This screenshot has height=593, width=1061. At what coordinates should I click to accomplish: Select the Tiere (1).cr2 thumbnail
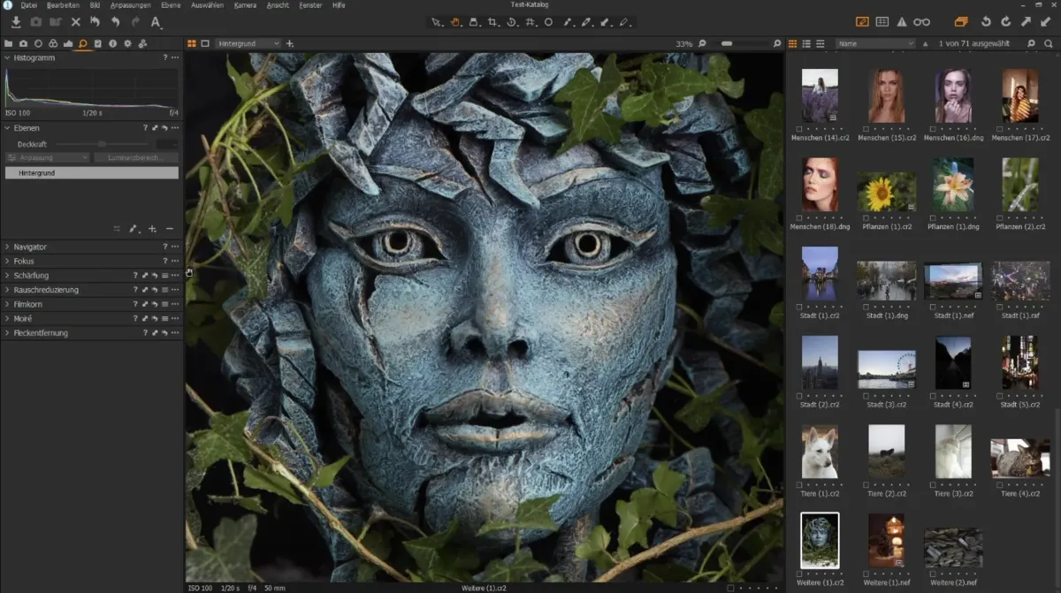820,452
